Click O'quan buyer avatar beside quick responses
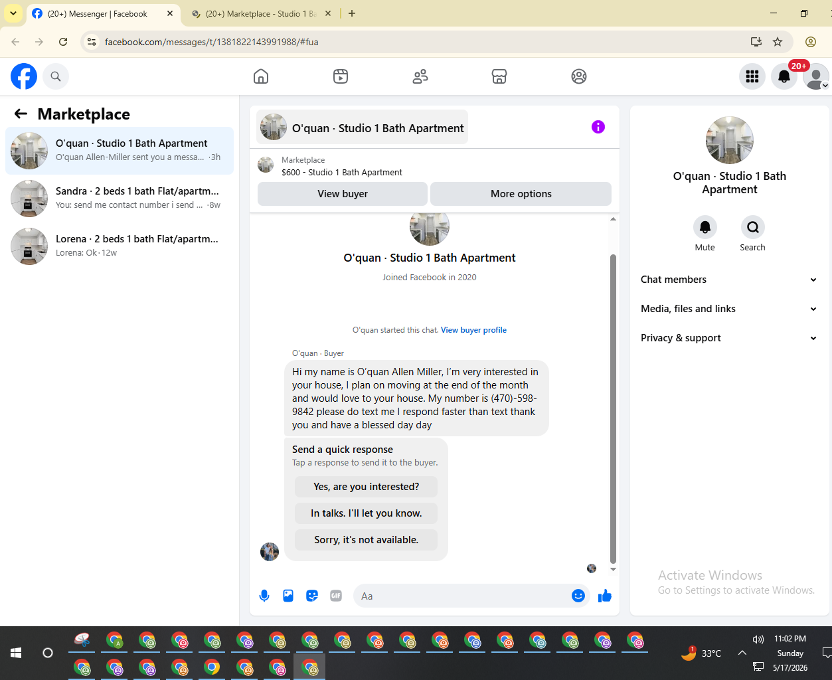 click(270, 552)
